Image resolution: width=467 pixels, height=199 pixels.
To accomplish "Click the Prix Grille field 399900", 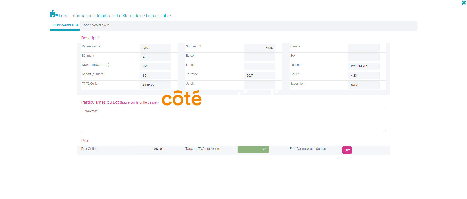I will 149,149.
